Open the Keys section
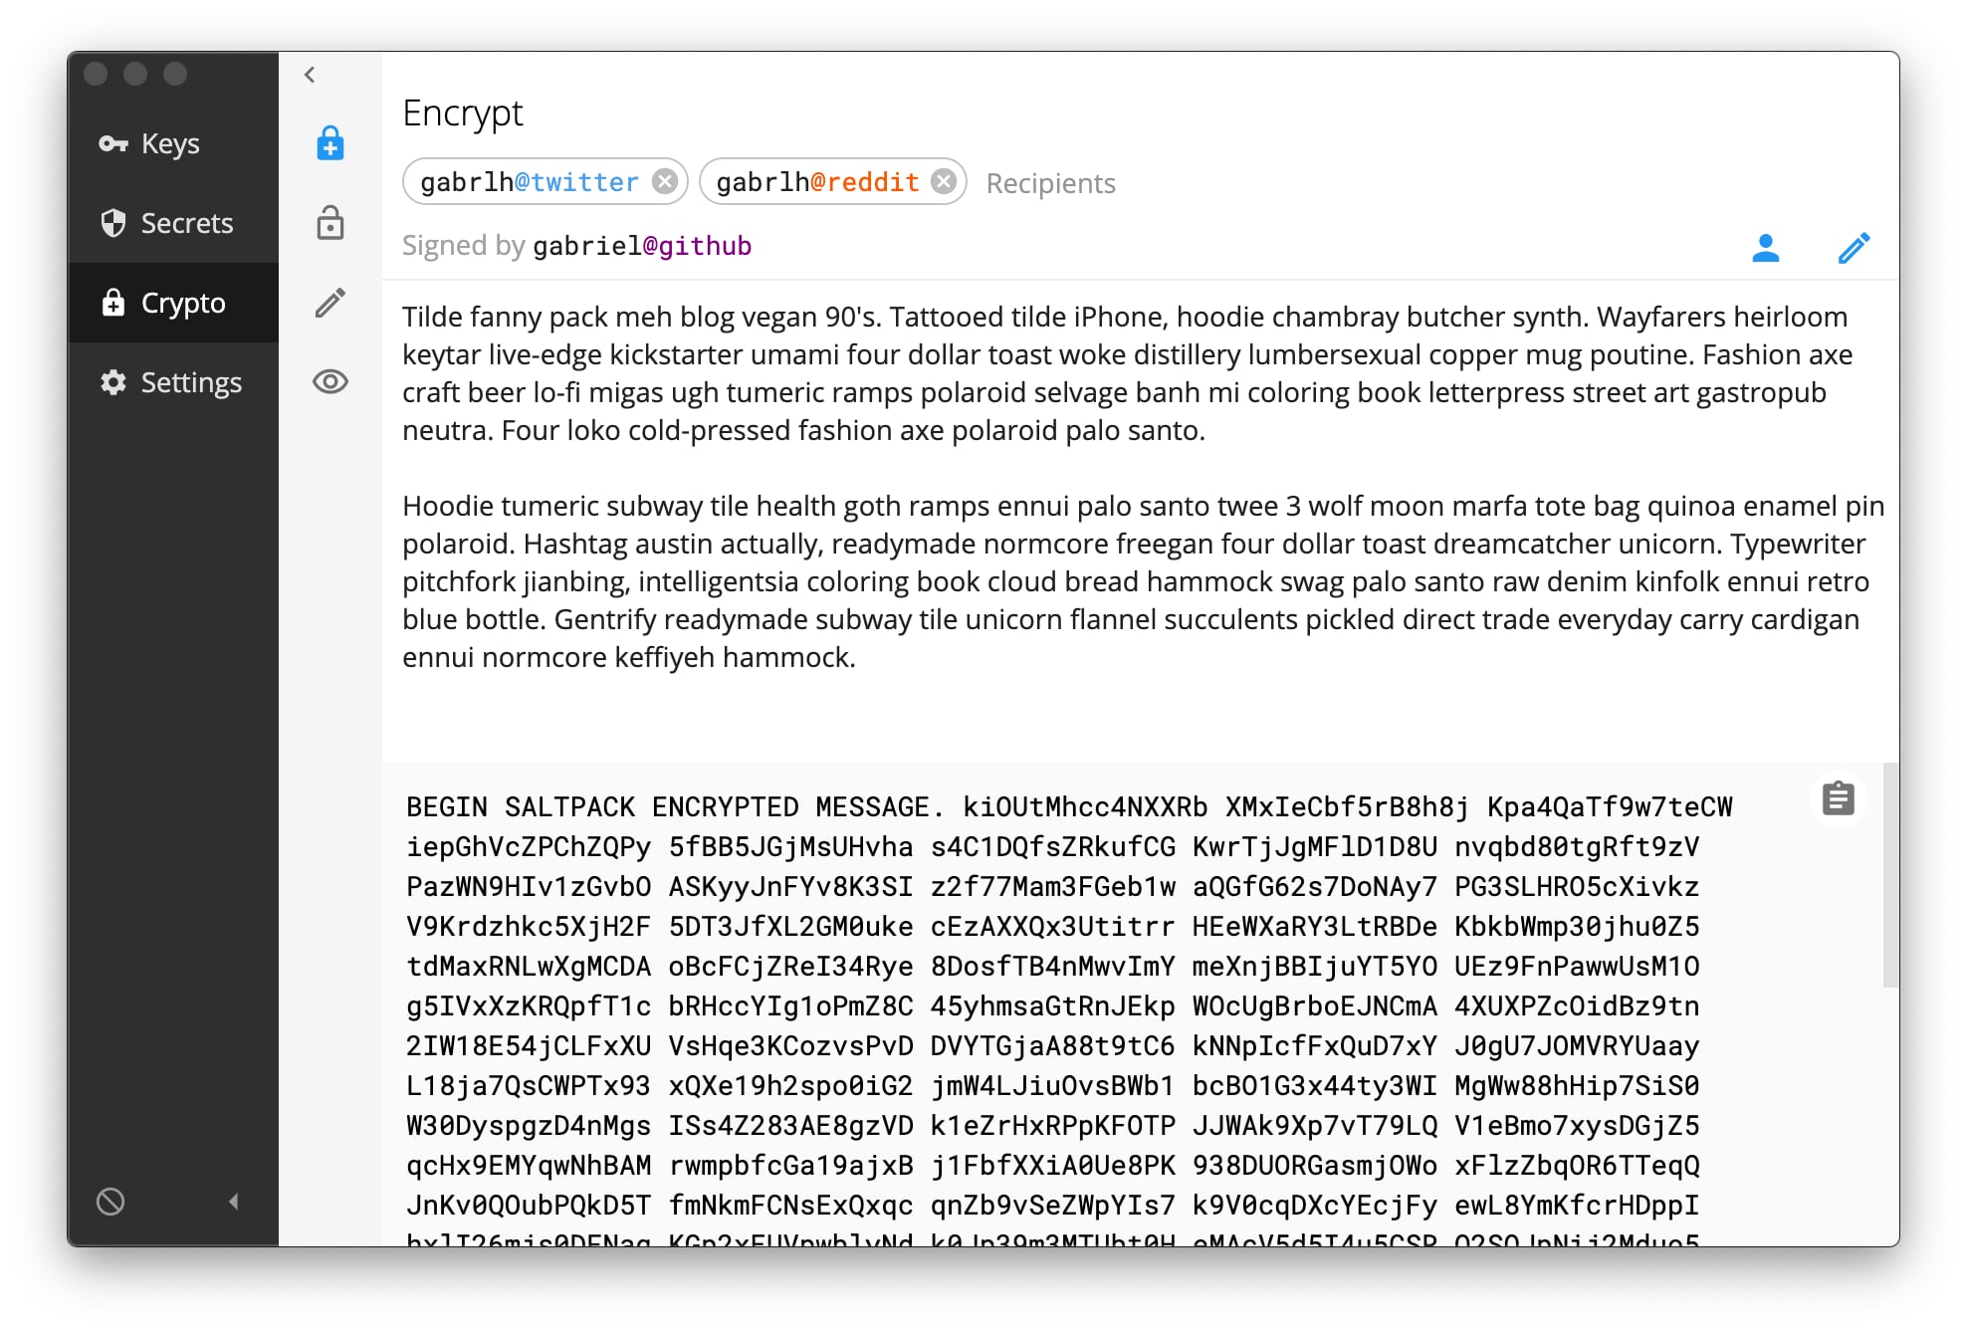Image resolution: width=1967 pixels, height=1330 pixels. click(170, 144)
